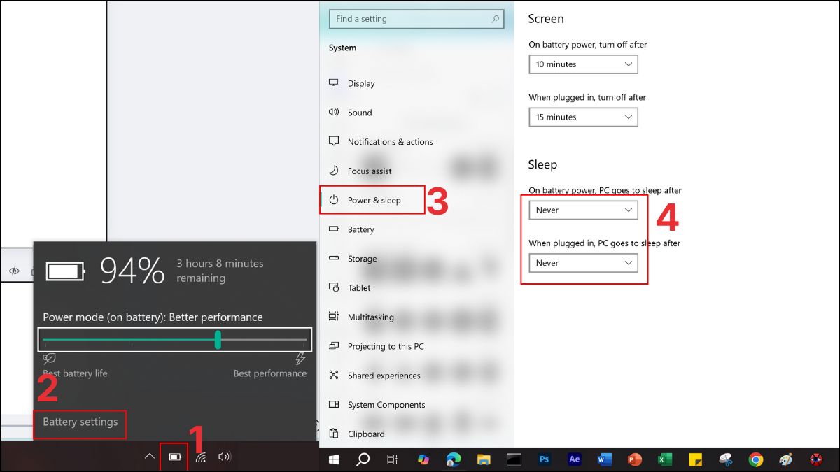The image size is (840, 472).
Task: Open Sticky Notes from the taskbar
Action: pos(695,459)
